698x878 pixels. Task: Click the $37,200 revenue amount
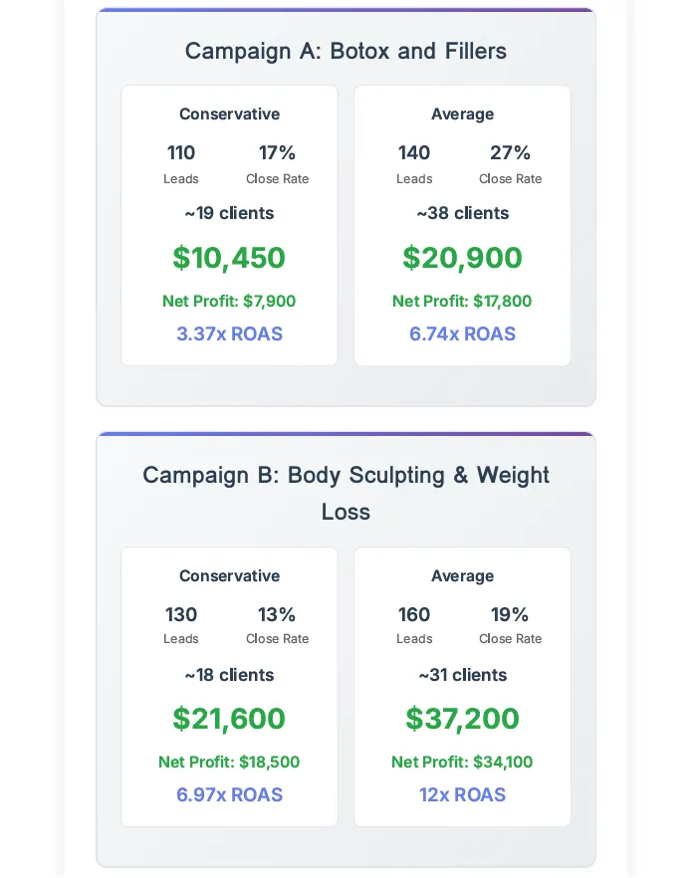click(x=462, y=719)
